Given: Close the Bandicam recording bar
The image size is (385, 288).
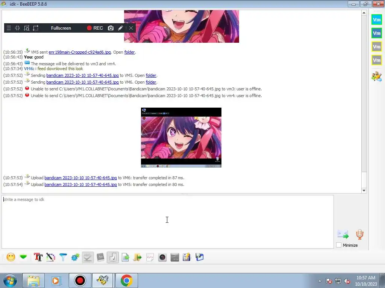Looking at the screenshot, I should [131, 28].
